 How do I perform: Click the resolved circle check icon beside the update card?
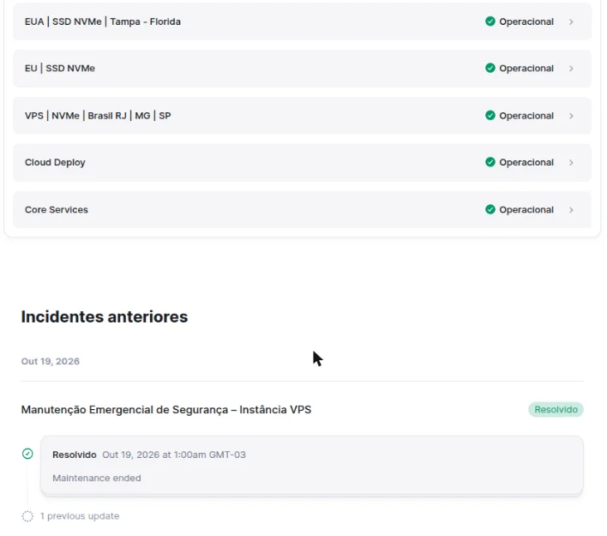[x=27, y=454]
